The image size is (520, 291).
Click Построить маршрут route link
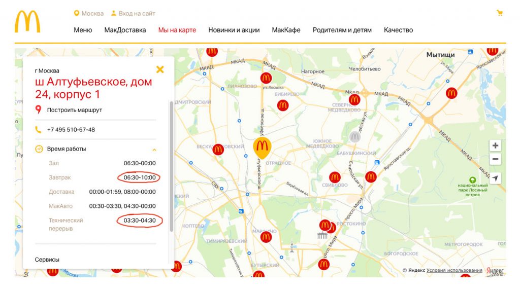point(74,110)
